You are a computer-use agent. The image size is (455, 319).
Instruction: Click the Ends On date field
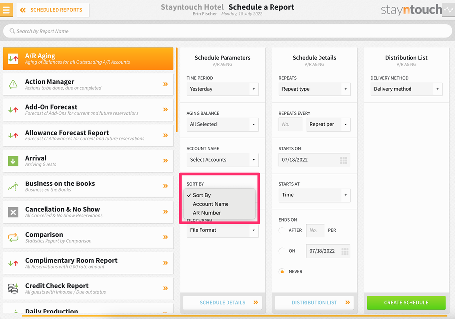tap(328, 251)
